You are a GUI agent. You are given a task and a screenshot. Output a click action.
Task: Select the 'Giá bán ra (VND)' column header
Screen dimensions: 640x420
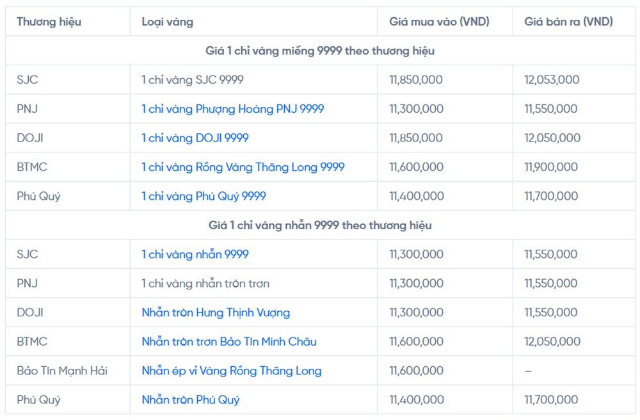(x=568, y=22)
